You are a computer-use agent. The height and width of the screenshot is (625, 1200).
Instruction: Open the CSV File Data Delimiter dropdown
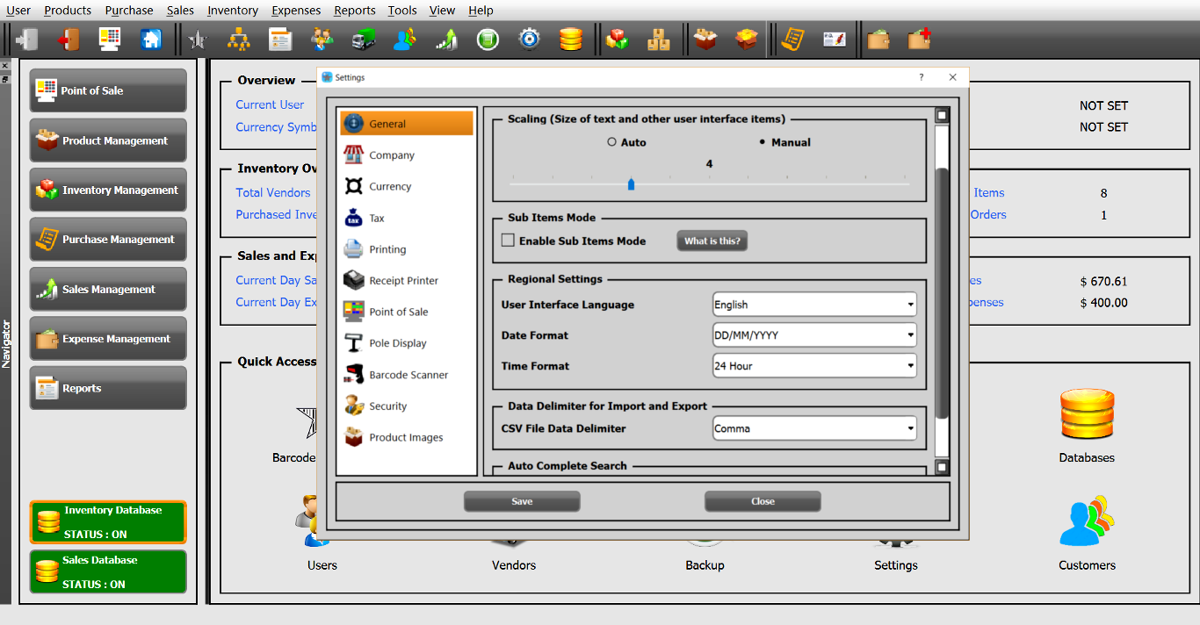814,428
